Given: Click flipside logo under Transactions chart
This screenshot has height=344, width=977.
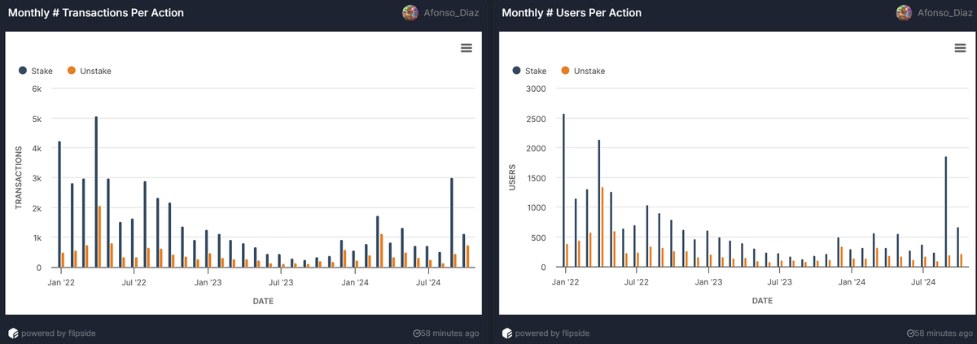Looking at the screenshot, I should pyautogui.click(x=13, y=333).
